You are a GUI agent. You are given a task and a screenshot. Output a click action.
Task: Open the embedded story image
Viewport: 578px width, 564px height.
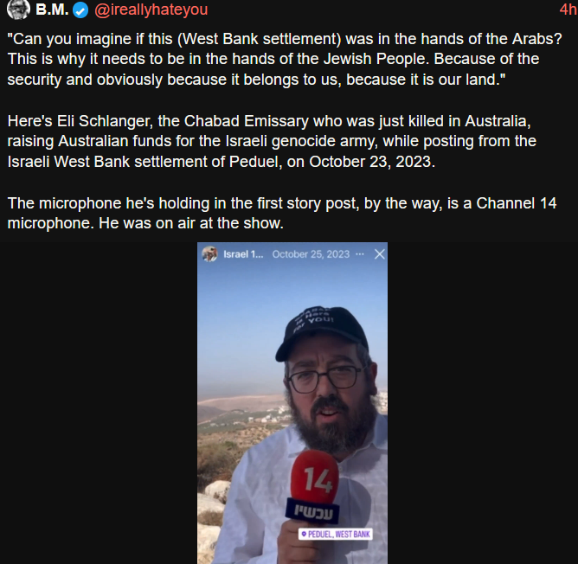click(x=292, y=403)
